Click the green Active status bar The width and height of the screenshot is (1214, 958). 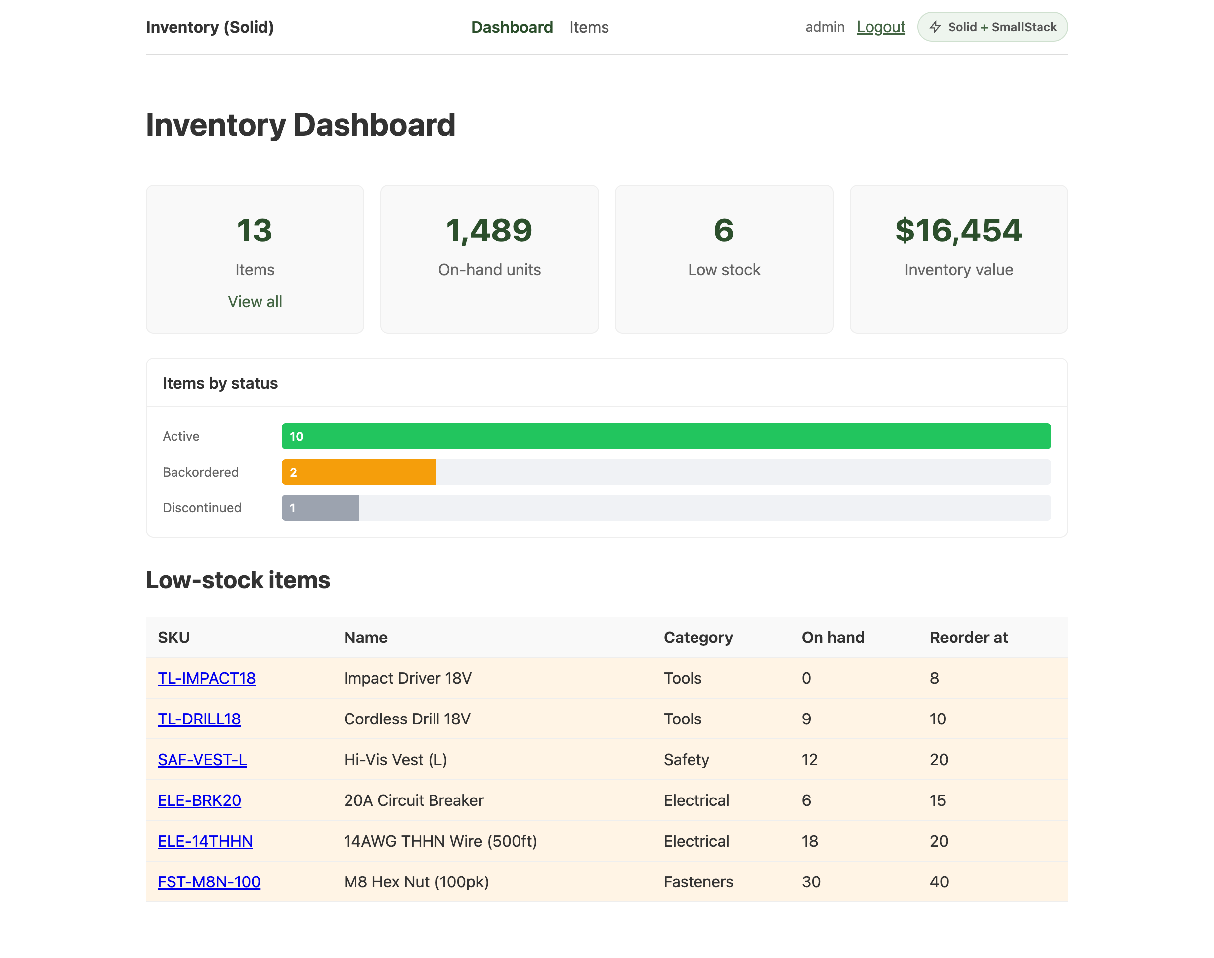click(666, 436)
